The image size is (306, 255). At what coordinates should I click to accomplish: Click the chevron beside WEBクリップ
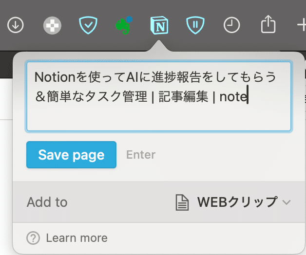tap(287, 202)
